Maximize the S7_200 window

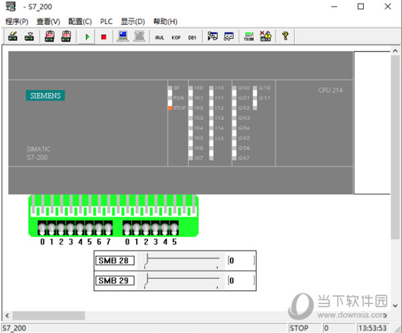360,7
